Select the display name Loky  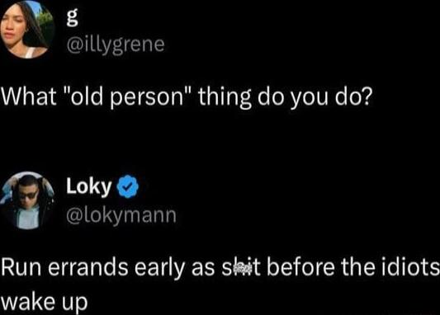89,186
